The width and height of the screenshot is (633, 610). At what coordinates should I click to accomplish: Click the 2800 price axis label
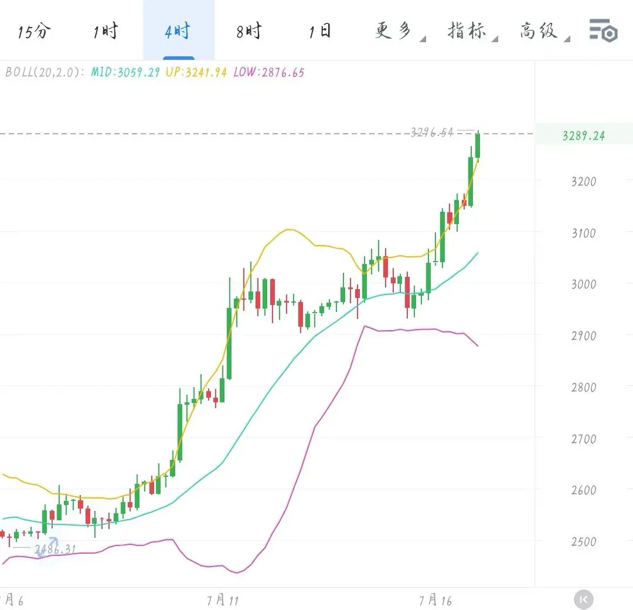coord(584,388)
